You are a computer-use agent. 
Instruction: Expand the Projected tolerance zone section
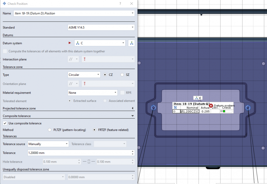tap(133, 108)
